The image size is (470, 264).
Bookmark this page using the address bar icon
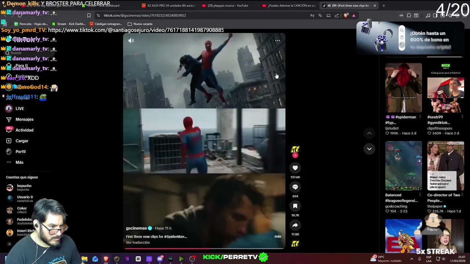(89, 15)
